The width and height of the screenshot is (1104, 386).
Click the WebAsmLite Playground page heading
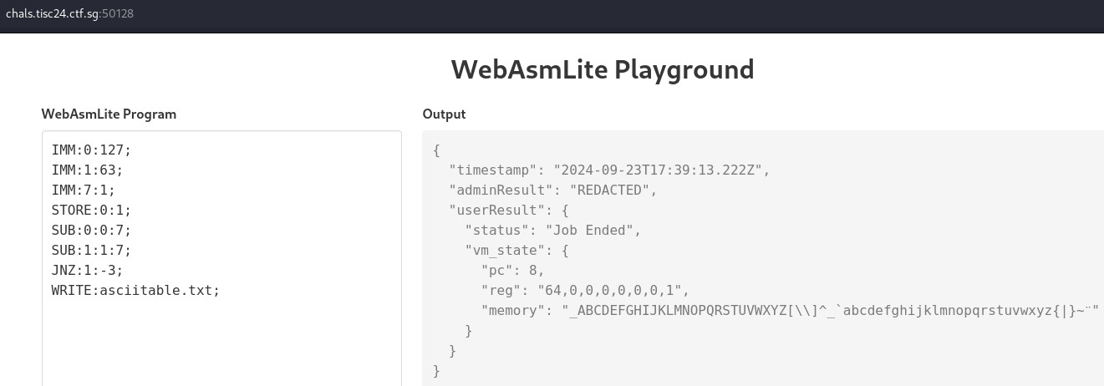tap(602, 69)
